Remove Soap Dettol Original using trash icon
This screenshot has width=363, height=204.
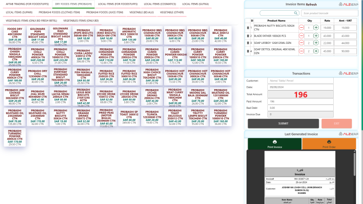[x=249, y=51]
